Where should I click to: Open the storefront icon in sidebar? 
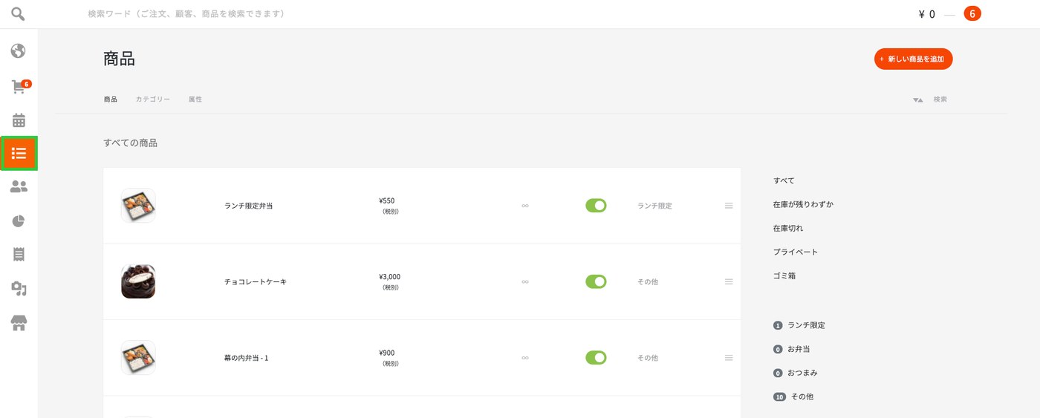[x=19, y=323]
